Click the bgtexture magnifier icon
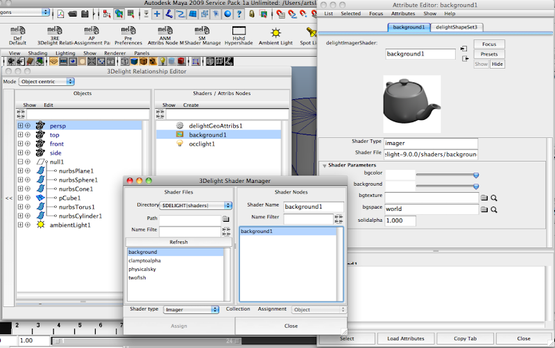This screenshot has width=555, height=348. click(494, 198)
